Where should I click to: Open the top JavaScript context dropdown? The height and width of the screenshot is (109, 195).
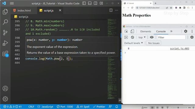(x=142, y=37)
